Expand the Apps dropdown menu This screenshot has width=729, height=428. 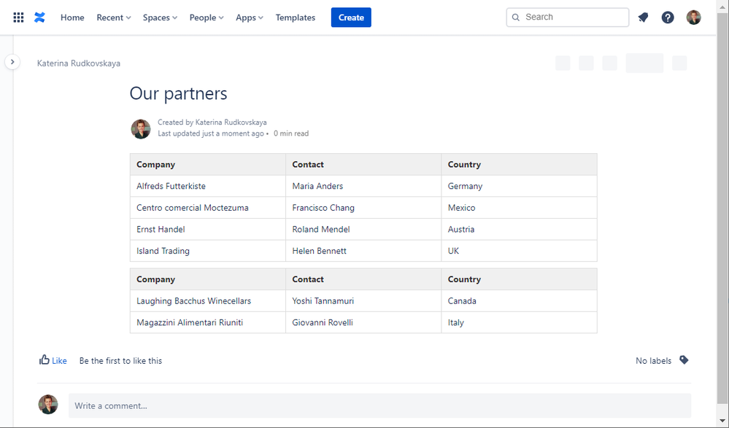249,17
